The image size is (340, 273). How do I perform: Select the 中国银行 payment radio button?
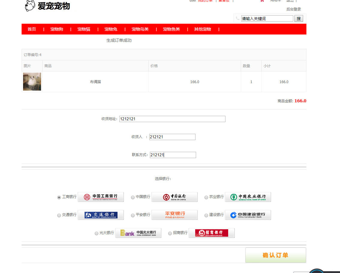(x=133, y=197)
